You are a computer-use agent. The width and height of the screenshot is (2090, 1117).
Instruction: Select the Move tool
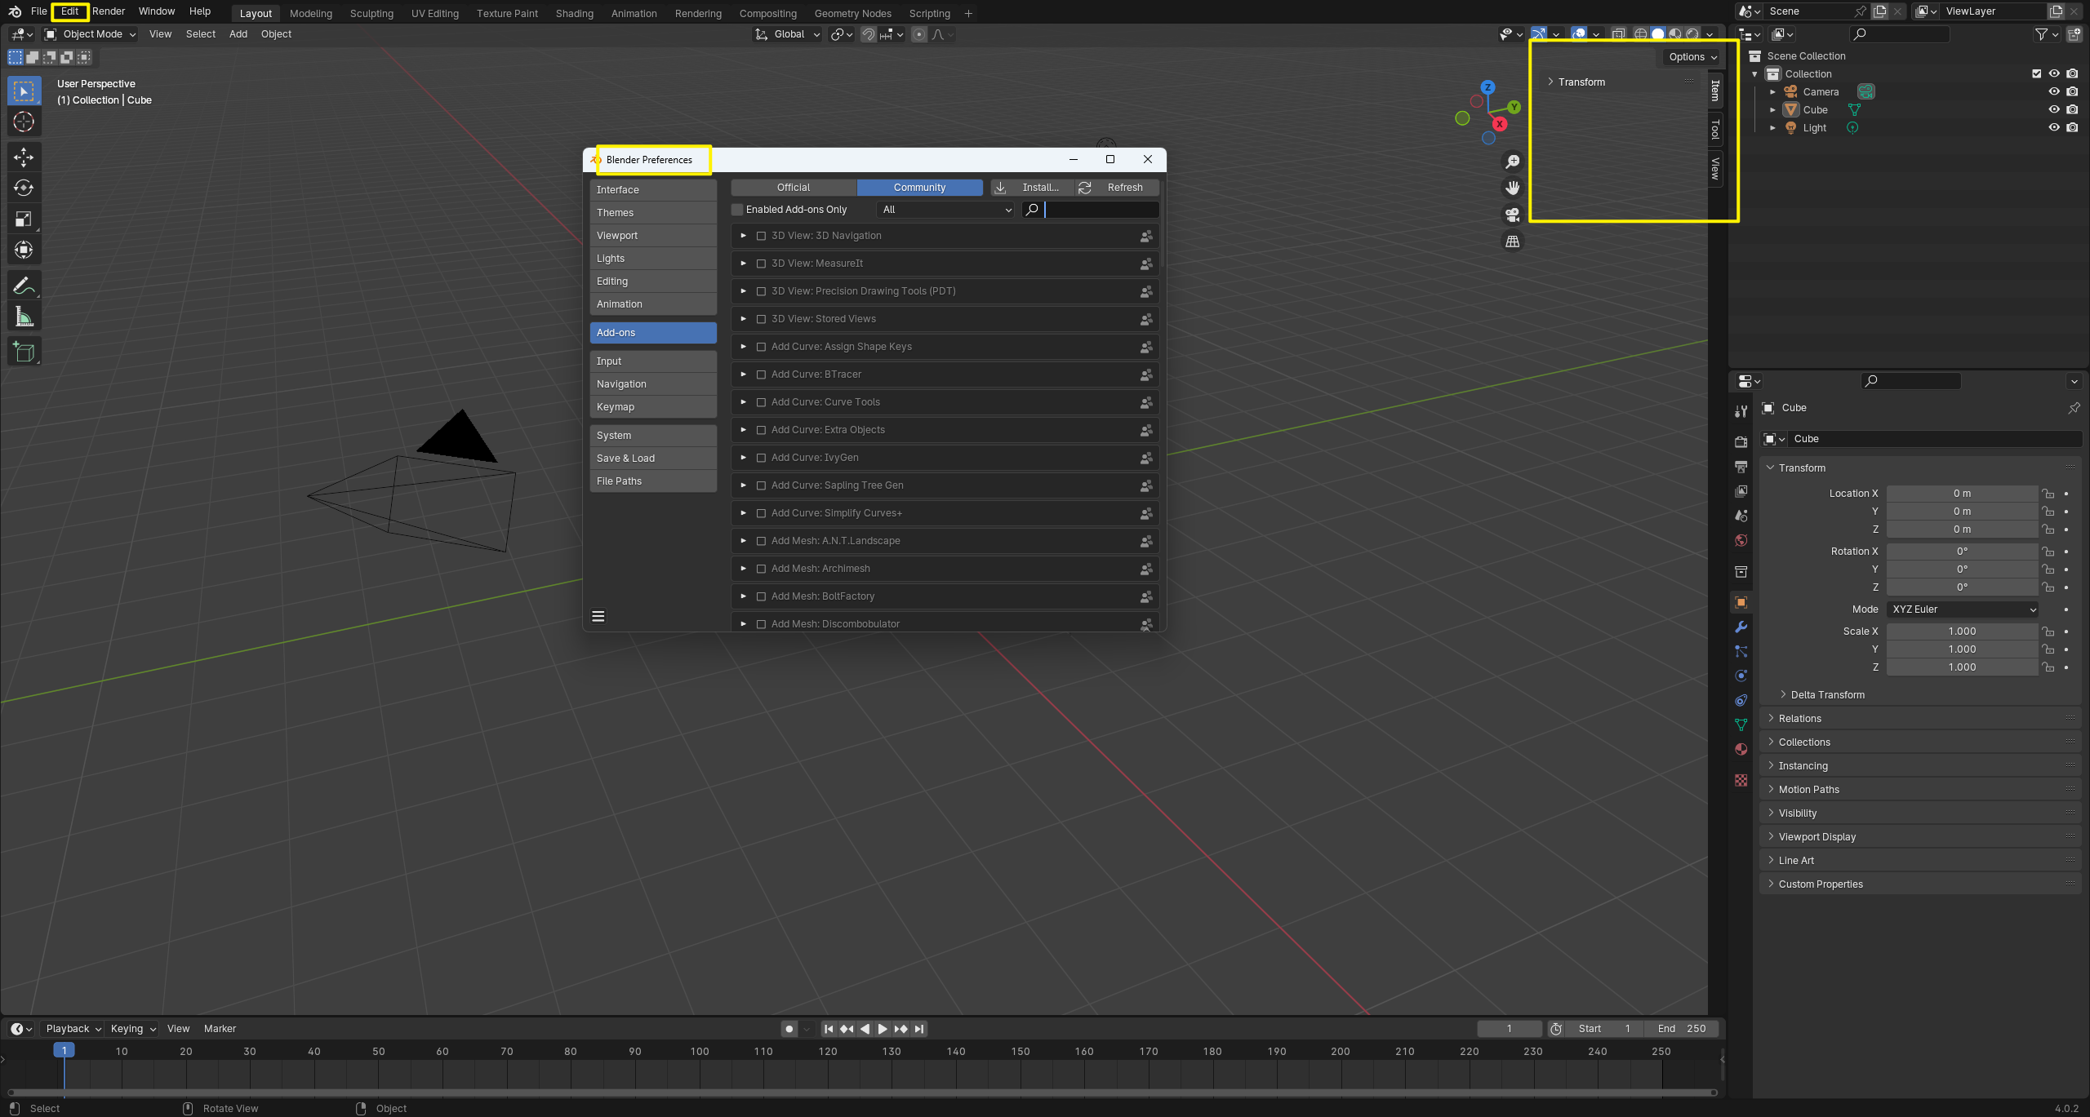[24, 157]
